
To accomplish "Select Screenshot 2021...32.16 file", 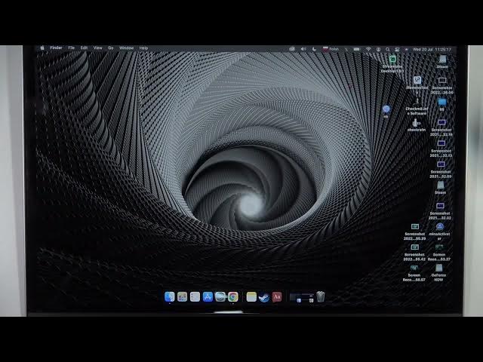I will 441,127.
